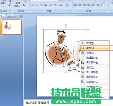Click the Aa change case icon

60,5
